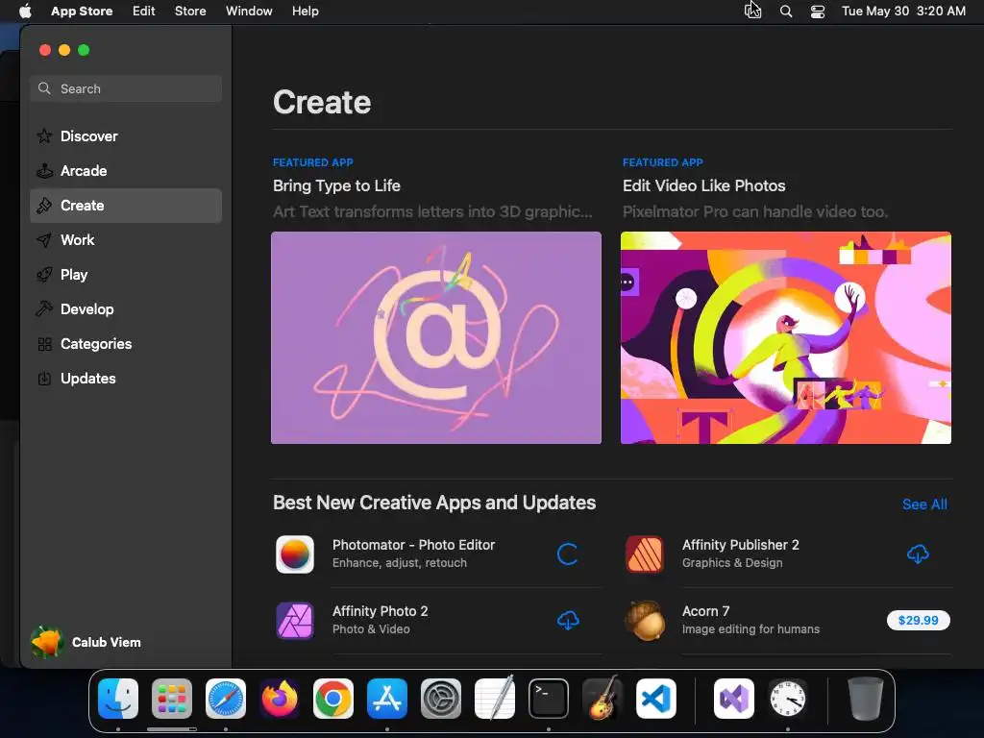Open the Help menu
This screenshot has height=738, width=984.
[x=305, y=11]
